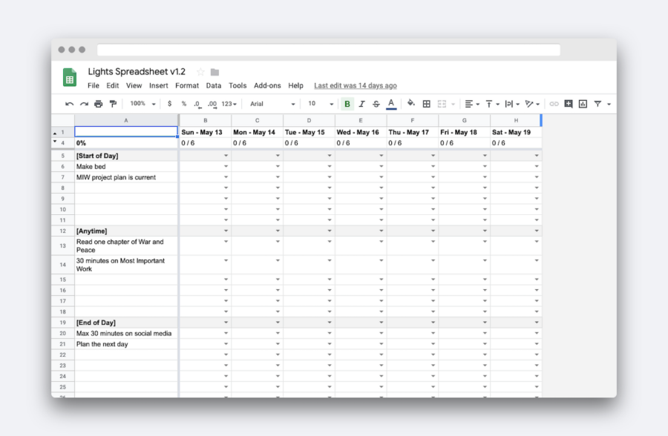Image resolution: width=668 pixels, height=436 pixels.
Task: Click the undo arrow icon
Action: [70, 104]
